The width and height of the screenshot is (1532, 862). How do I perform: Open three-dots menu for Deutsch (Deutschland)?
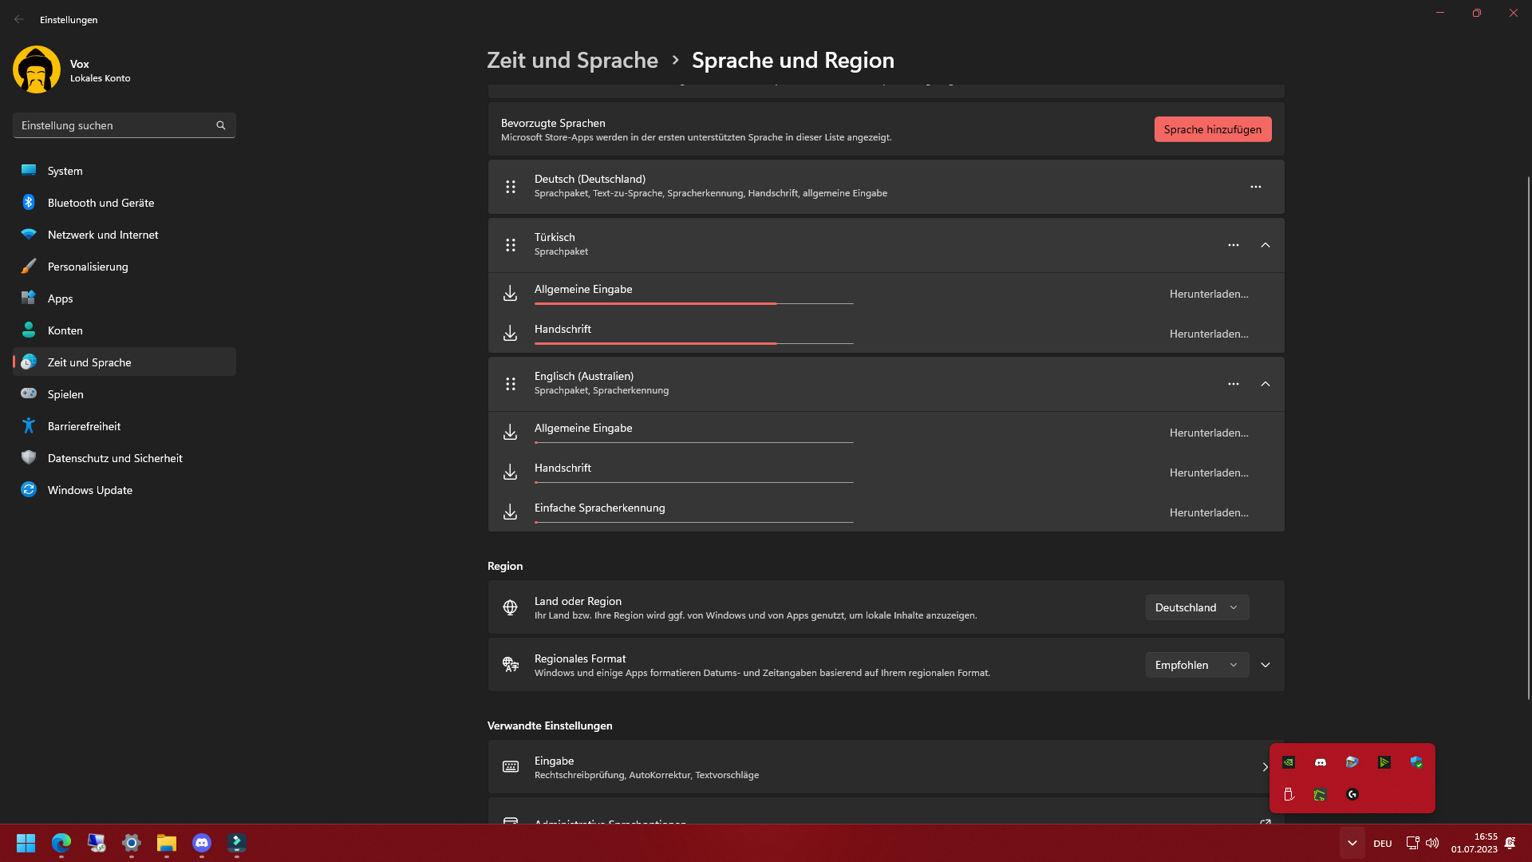[1256, 187]
